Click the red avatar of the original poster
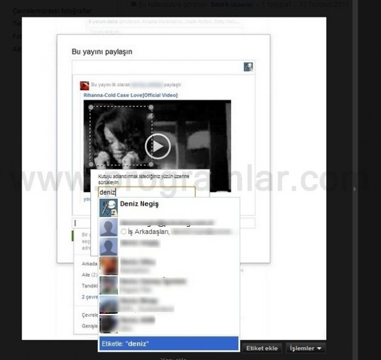This screenshot has width=381, height=360. [84, 85]
